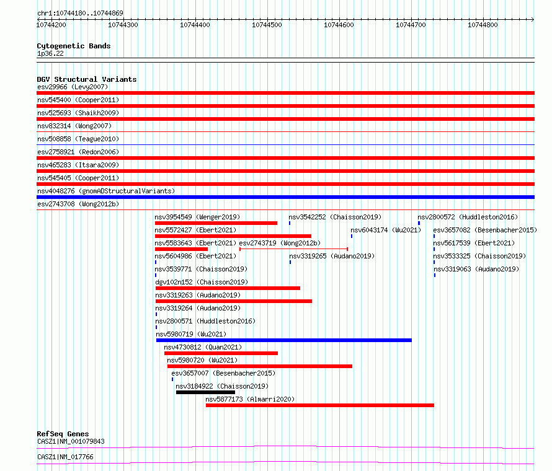This screenshot has width=552, height=471.
Task: Click the blue nsv5980719 (Wu2021) bar
Action: point(284,340)
